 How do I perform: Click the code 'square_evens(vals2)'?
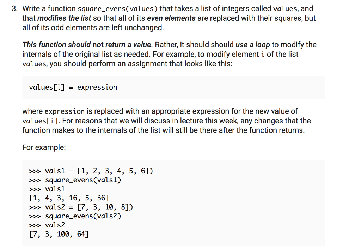pos(83,216)
